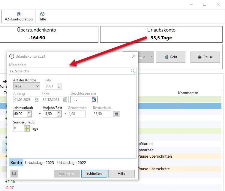Click the green plus icon for Sonderurlaub
This screenshot has height=191, width=225.
pos(27,129)
